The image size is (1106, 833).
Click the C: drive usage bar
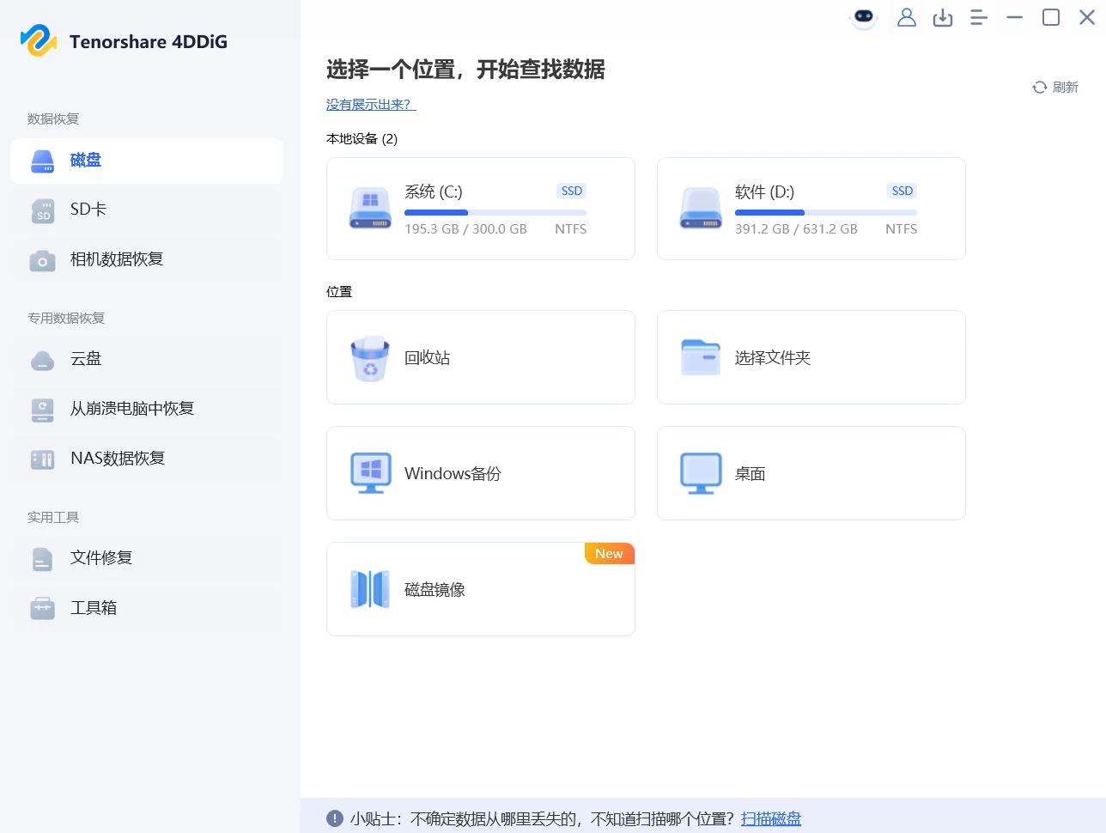[x=495, y=212]
